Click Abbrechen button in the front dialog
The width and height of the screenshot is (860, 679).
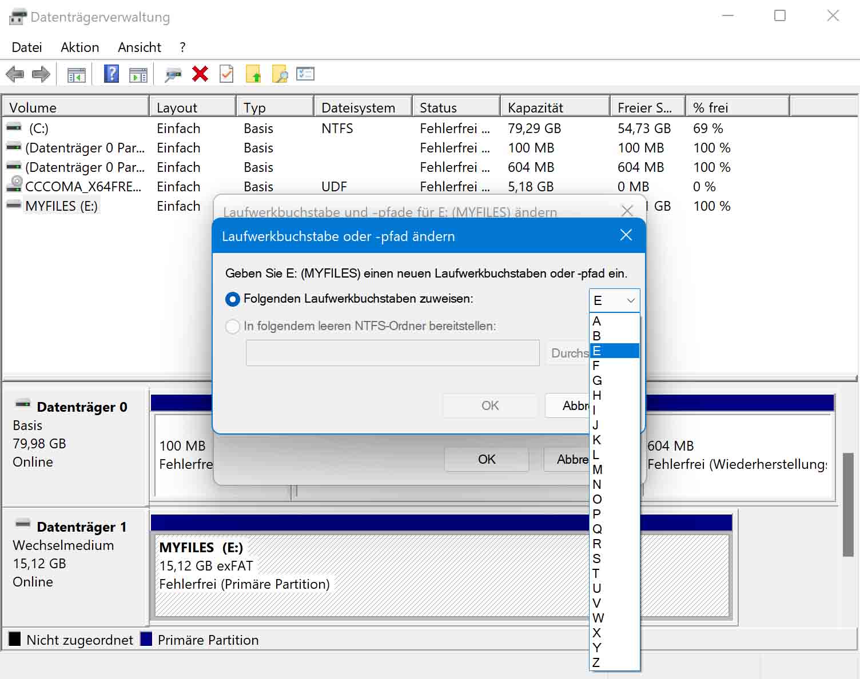click(567, 405)
